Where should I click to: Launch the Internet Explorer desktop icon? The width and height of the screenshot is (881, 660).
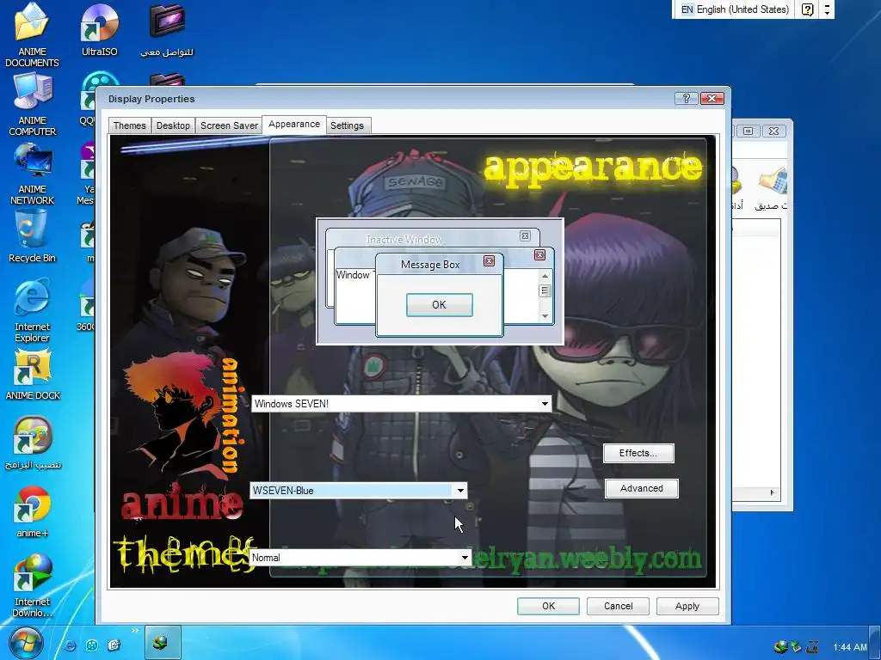click(x=32, y=310)
